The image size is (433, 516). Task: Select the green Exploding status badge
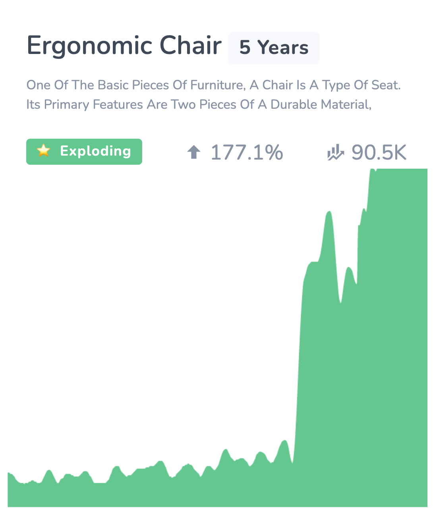84,152
